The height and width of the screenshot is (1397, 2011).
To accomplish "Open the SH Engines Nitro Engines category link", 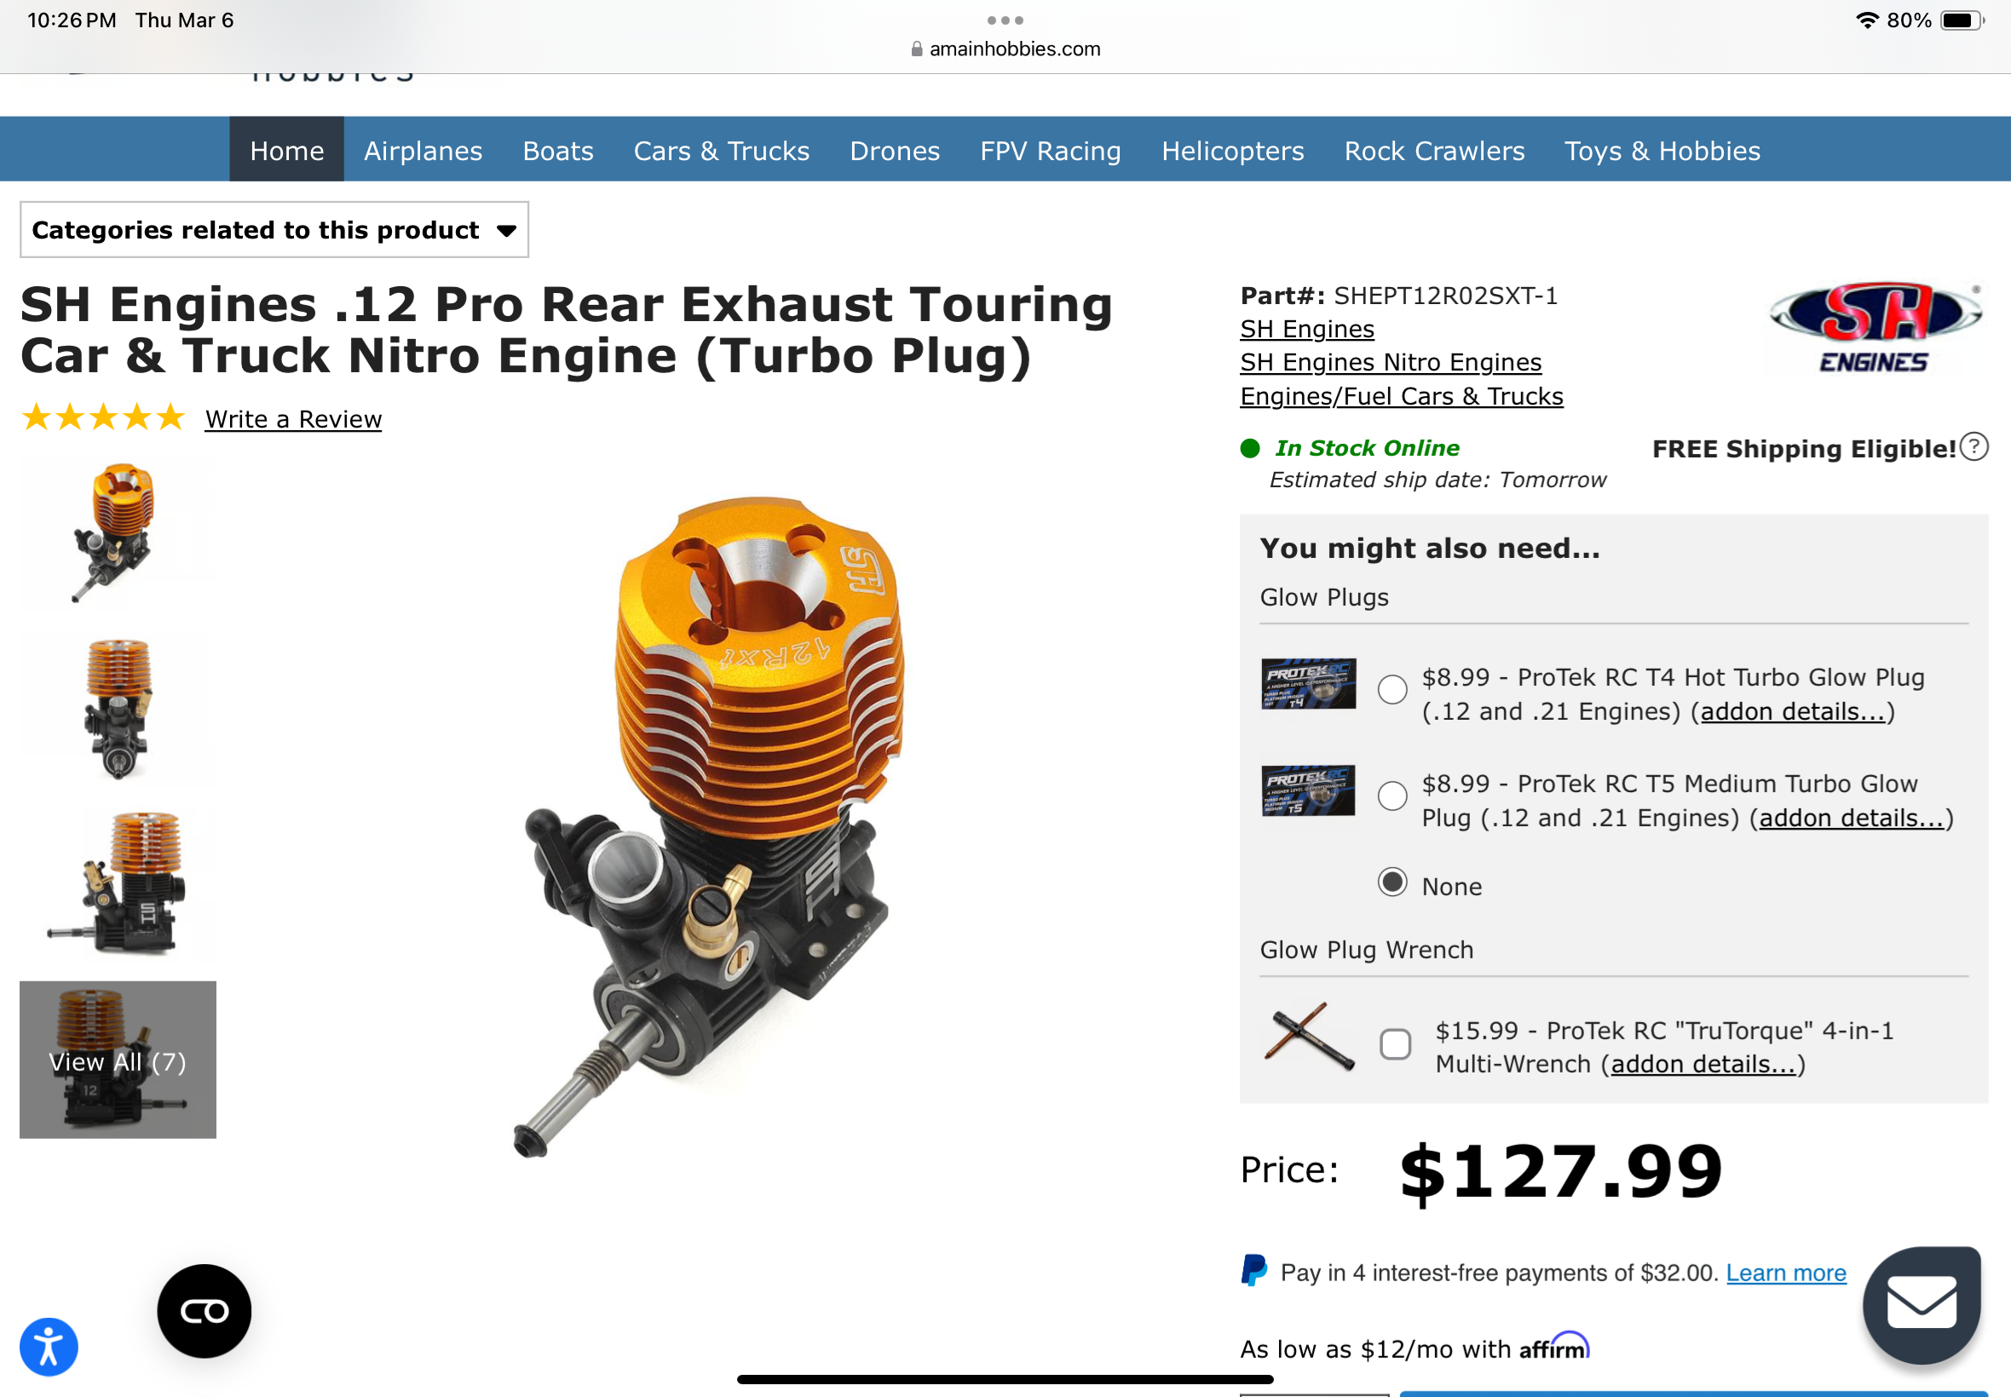I will [1391, 362].
